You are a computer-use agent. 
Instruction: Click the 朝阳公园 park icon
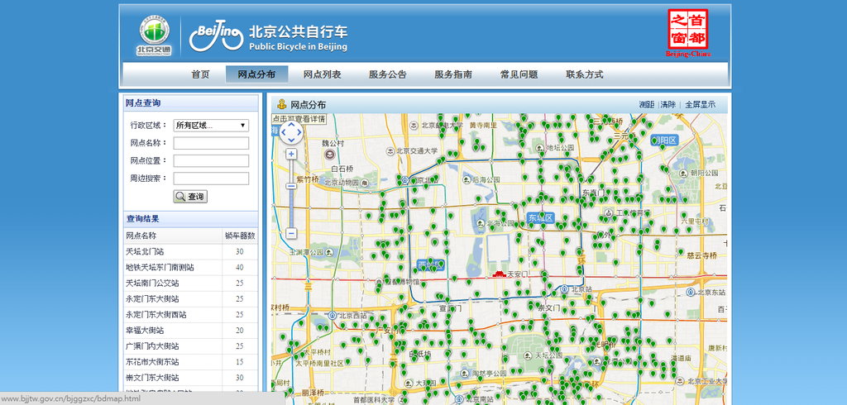(x=682, y=173)
